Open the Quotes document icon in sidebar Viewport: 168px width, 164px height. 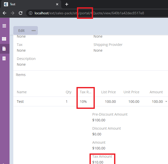click(4, 49)
